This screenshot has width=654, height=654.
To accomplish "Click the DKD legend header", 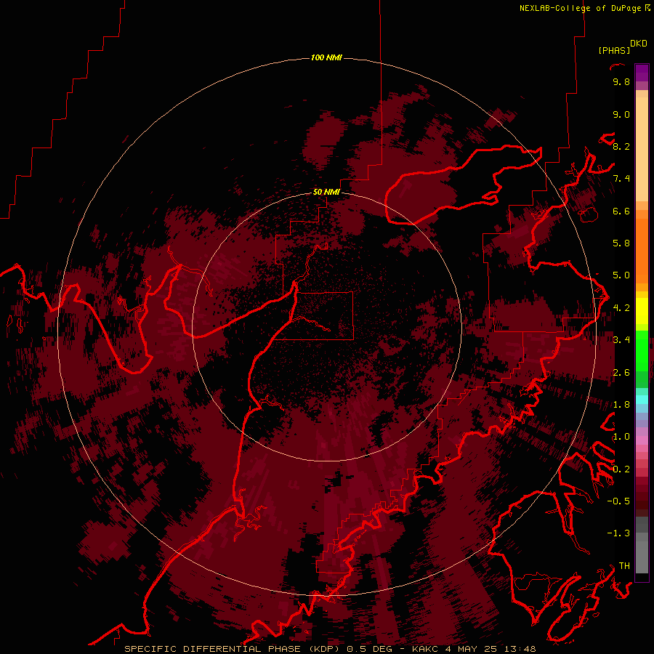I will point(639,44).
